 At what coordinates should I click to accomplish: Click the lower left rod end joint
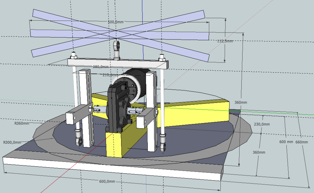(79, 140)
